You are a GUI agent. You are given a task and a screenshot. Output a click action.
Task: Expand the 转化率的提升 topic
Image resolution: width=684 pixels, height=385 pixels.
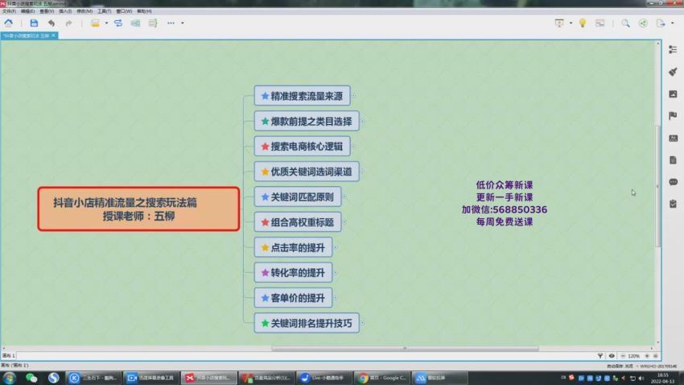coord(336,273)
